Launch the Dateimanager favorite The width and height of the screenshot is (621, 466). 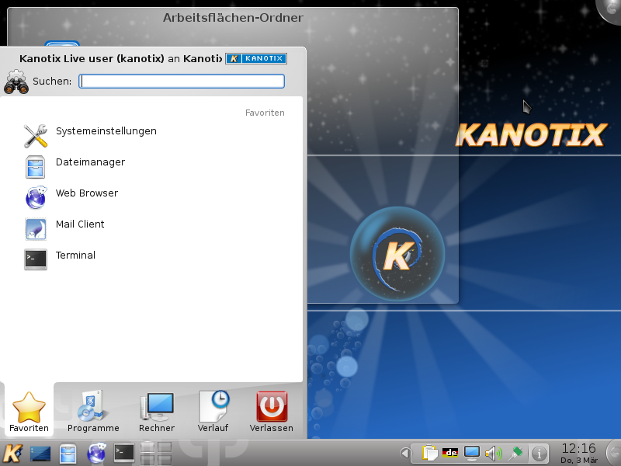[105, 162]
